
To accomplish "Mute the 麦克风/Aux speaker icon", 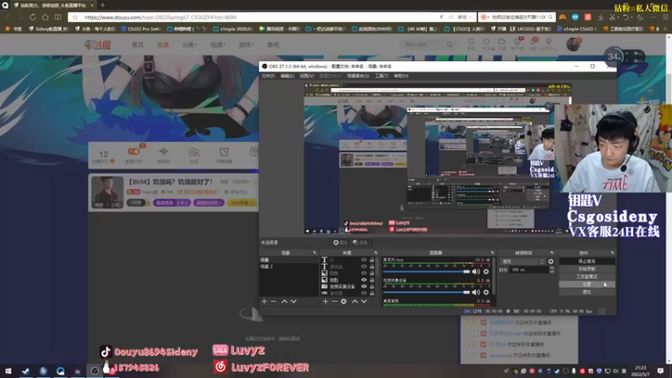I will pyautogui.click(x=476, y=271).
